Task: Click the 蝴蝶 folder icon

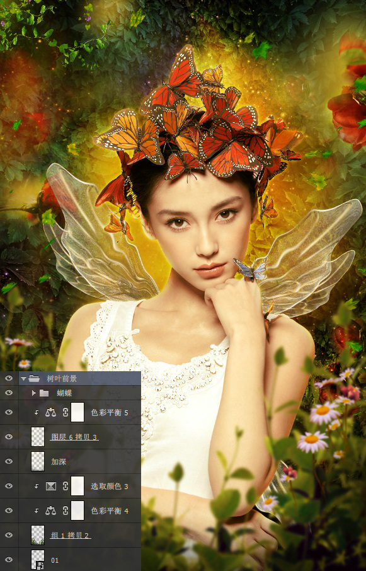Action: (44, 393)
